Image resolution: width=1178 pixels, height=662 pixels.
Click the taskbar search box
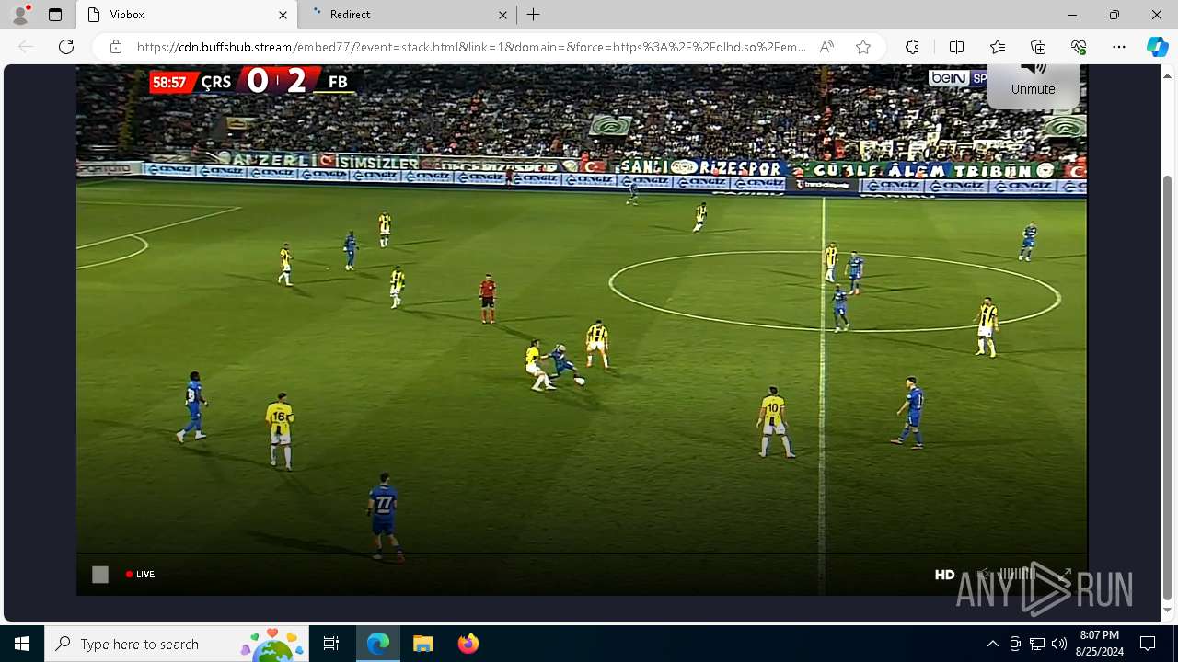[175, 644]
